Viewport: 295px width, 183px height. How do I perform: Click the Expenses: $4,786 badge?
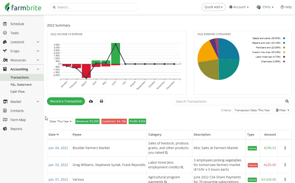click(x=114, y=121)
